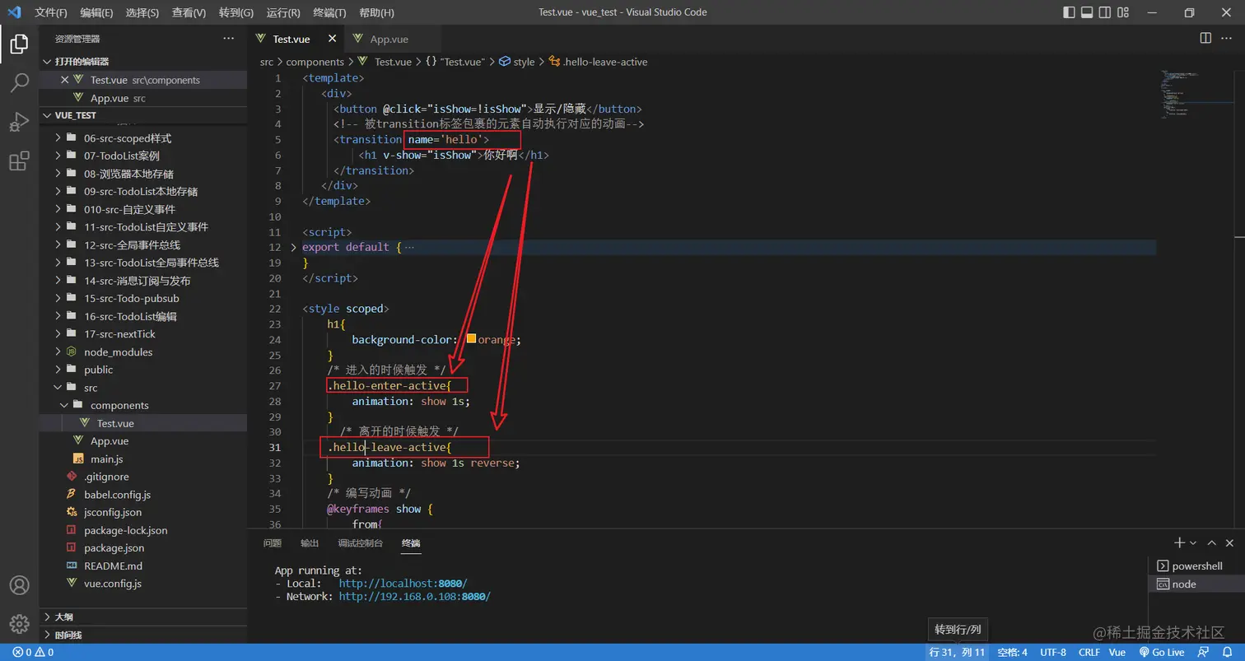
Task: Open the Explorer view in activity bar
Action: (x=19, y=44)
